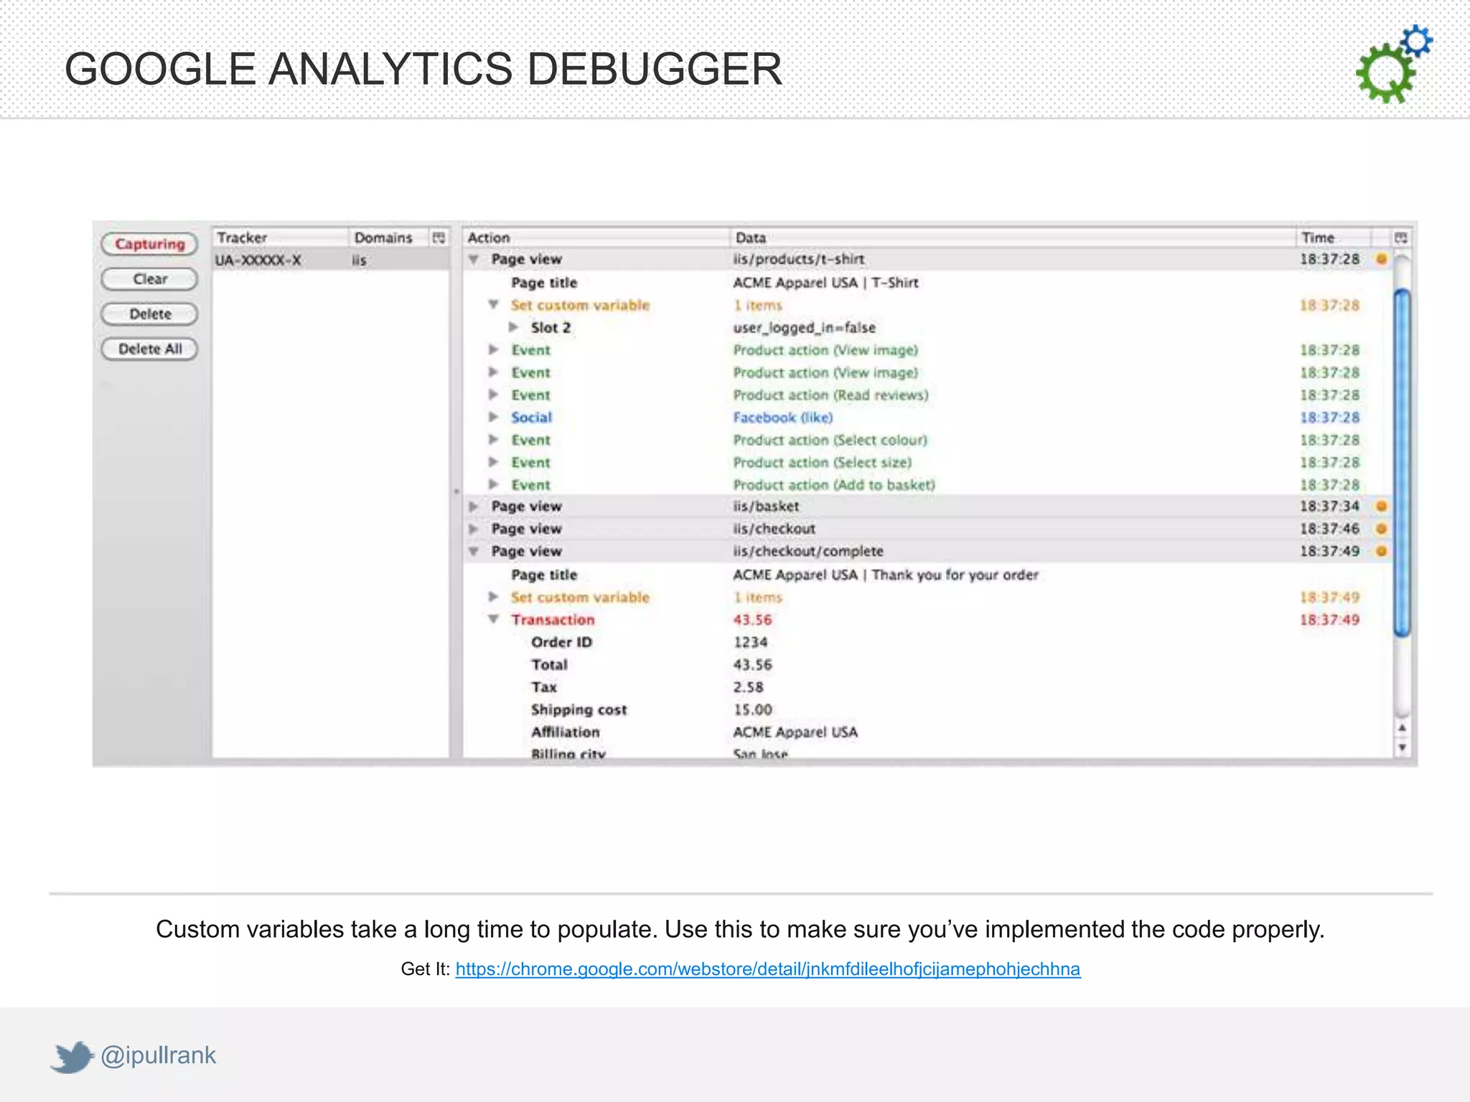Click the gear logo in slide header

pyautogui.click(x=1394, y=64)
